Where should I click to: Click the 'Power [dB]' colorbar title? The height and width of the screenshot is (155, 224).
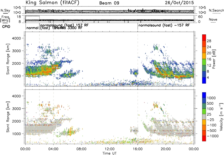tap(214, 59)
